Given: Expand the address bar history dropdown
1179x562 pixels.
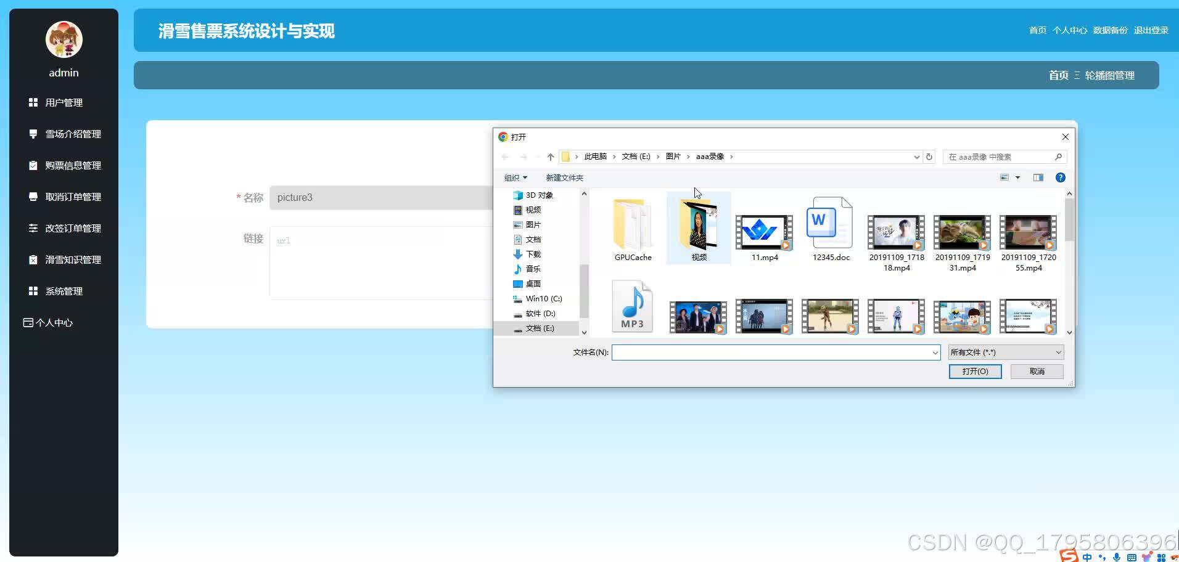Looking at the screenshot, I should pos(916,157).
